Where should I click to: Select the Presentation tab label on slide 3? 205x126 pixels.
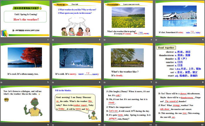(x=113, y=5)
